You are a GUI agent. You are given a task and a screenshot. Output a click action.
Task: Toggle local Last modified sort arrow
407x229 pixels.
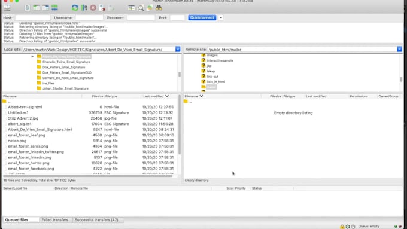(x=167, y=96)
